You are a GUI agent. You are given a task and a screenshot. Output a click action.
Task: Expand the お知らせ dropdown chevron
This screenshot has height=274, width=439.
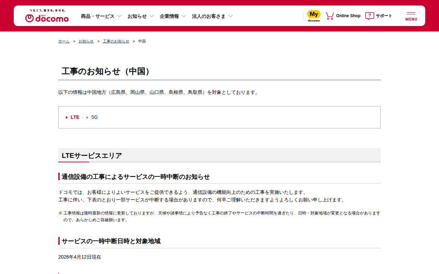(152, 16)
